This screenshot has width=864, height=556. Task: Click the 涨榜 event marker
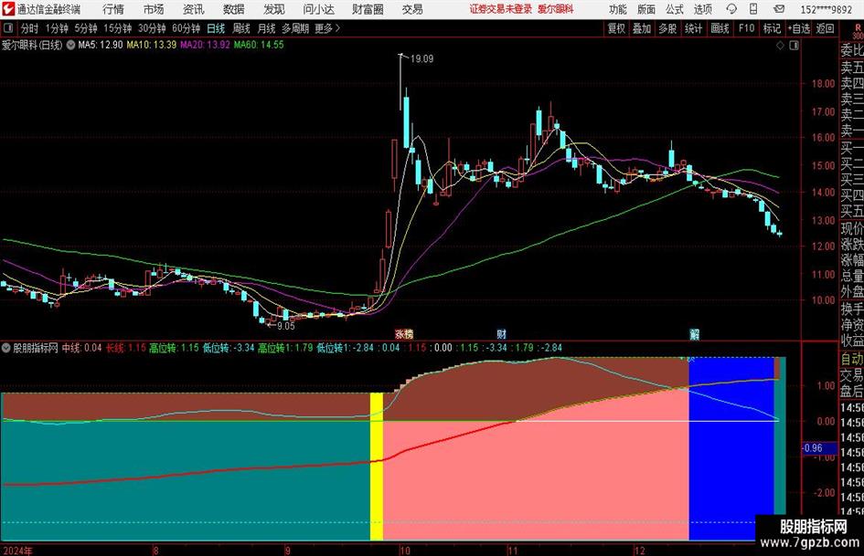[404, 334]
